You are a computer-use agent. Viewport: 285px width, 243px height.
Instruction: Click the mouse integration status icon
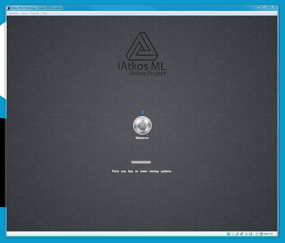tap(256, 234)
